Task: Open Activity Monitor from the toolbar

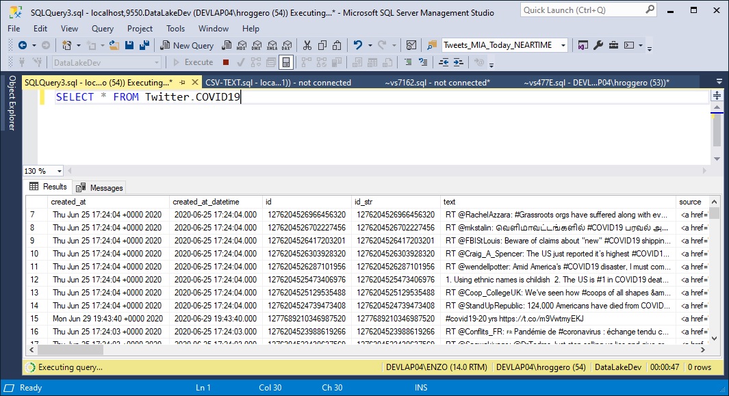Action: click(x=411, y=45)
